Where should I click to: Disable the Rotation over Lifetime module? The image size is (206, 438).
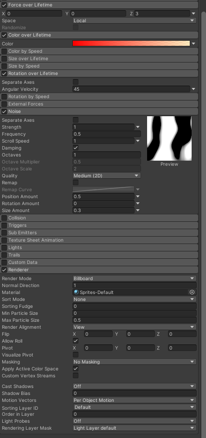[4, 74]
